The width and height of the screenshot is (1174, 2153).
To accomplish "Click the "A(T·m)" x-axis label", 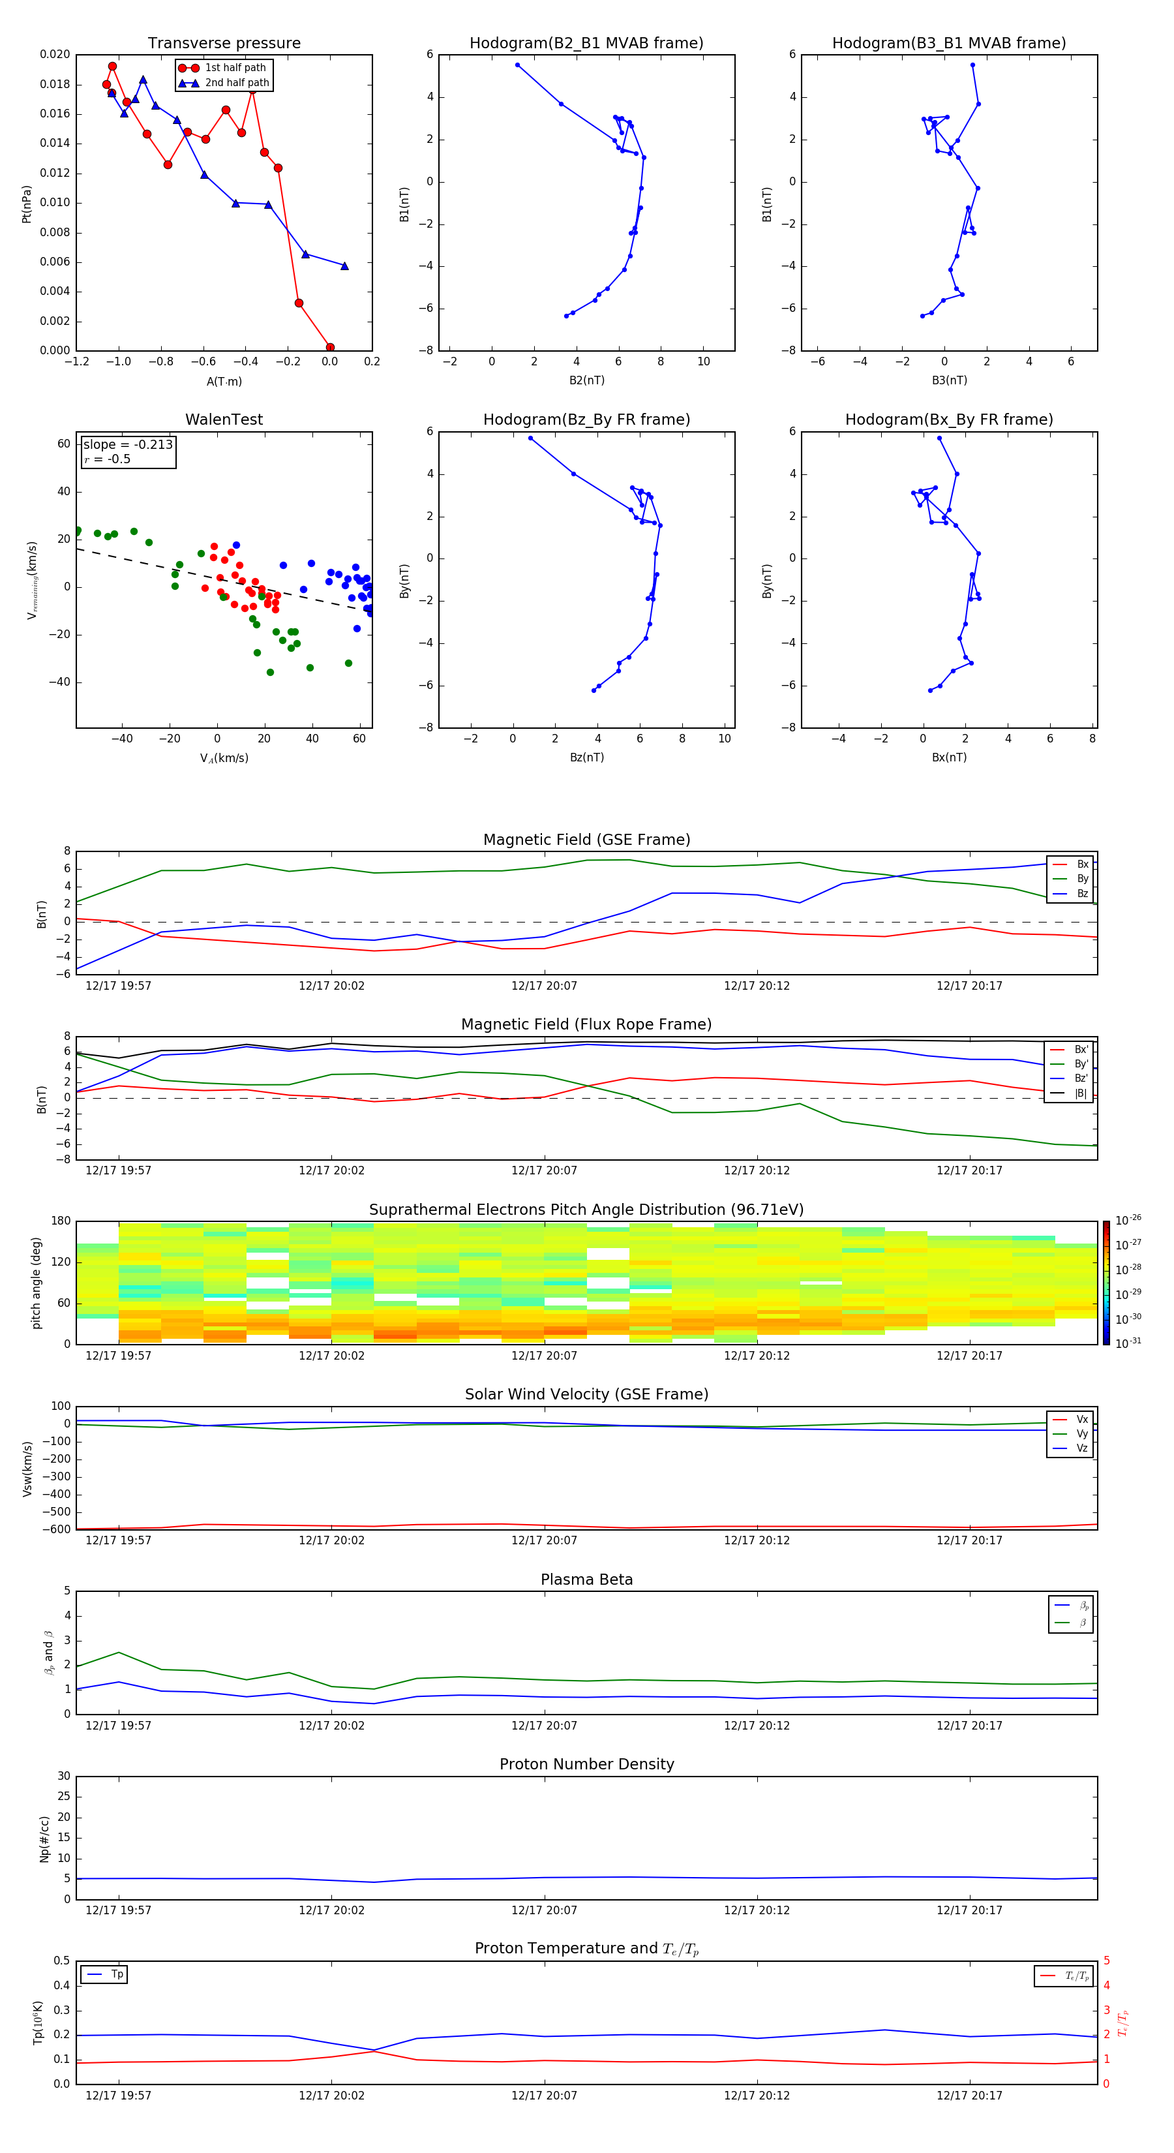I will coord(224,381).
